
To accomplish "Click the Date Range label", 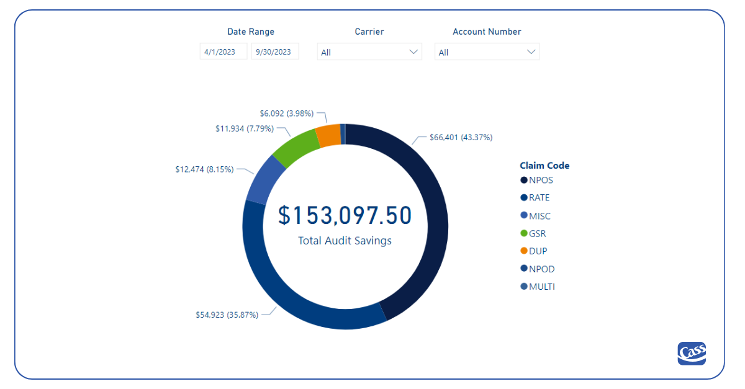I will [251, 31].
